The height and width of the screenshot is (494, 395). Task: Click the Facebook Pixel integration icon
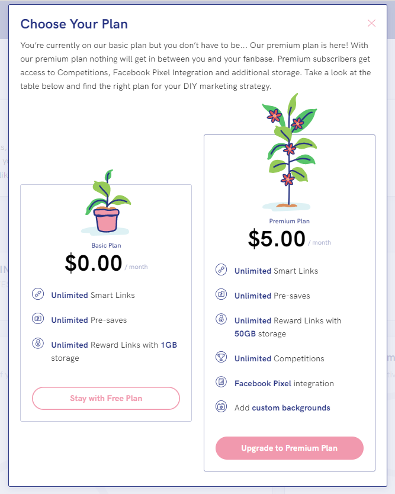pyautogui.click(x=221, y=383)
